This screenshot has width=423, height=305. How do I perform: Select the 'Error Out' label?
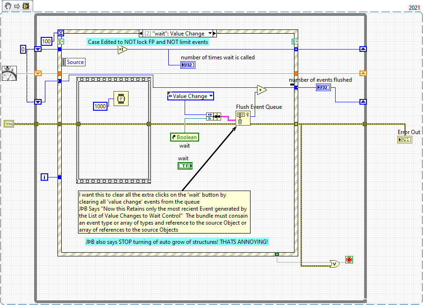coord(409,132)
